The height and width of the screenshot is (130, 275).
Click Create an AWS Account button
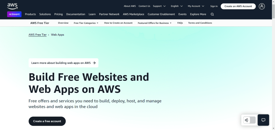pyautogui.click(x=238, y=6)
